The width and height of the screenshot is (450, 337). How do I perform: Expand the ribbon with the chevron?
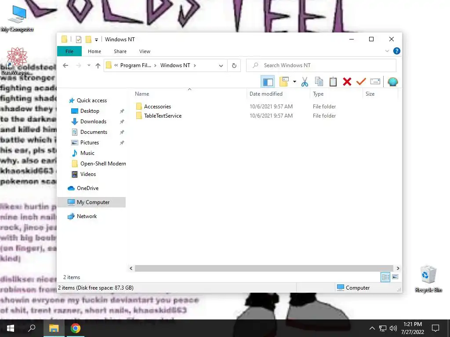click(387, 51)
